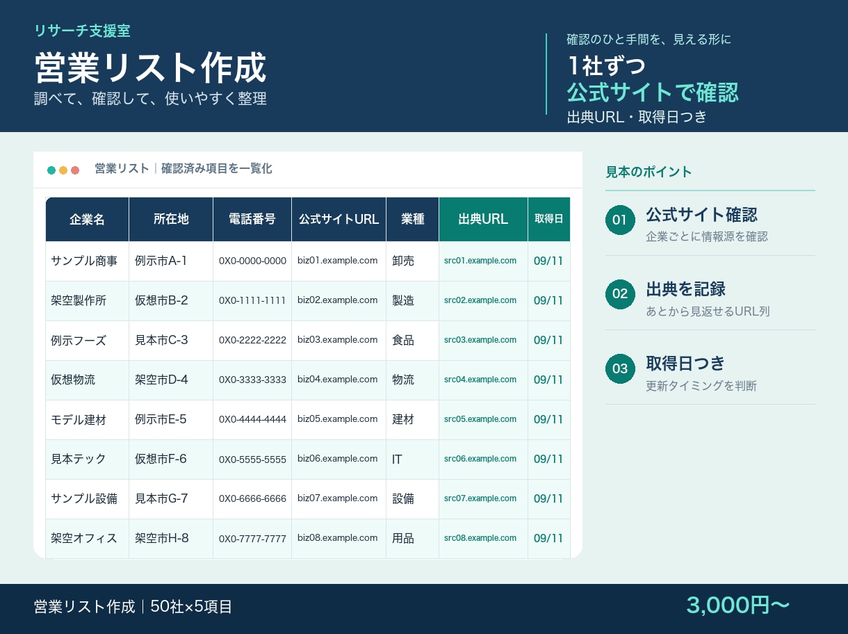Viewport: 848px width, 634px height.
Task: Click the 架空市H-8 location cell
Action: coord(171,539)
